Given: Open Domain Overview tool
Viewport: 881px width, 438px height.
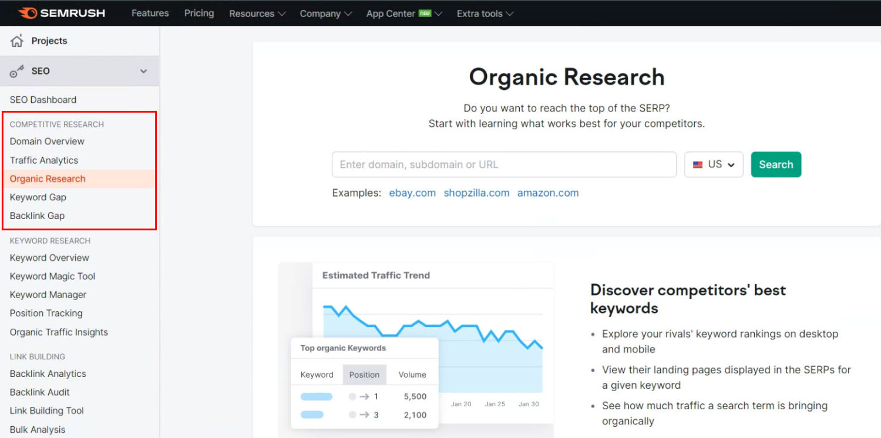Looking at the screenshot, I should pyautogui.click(x=47, y=141).
